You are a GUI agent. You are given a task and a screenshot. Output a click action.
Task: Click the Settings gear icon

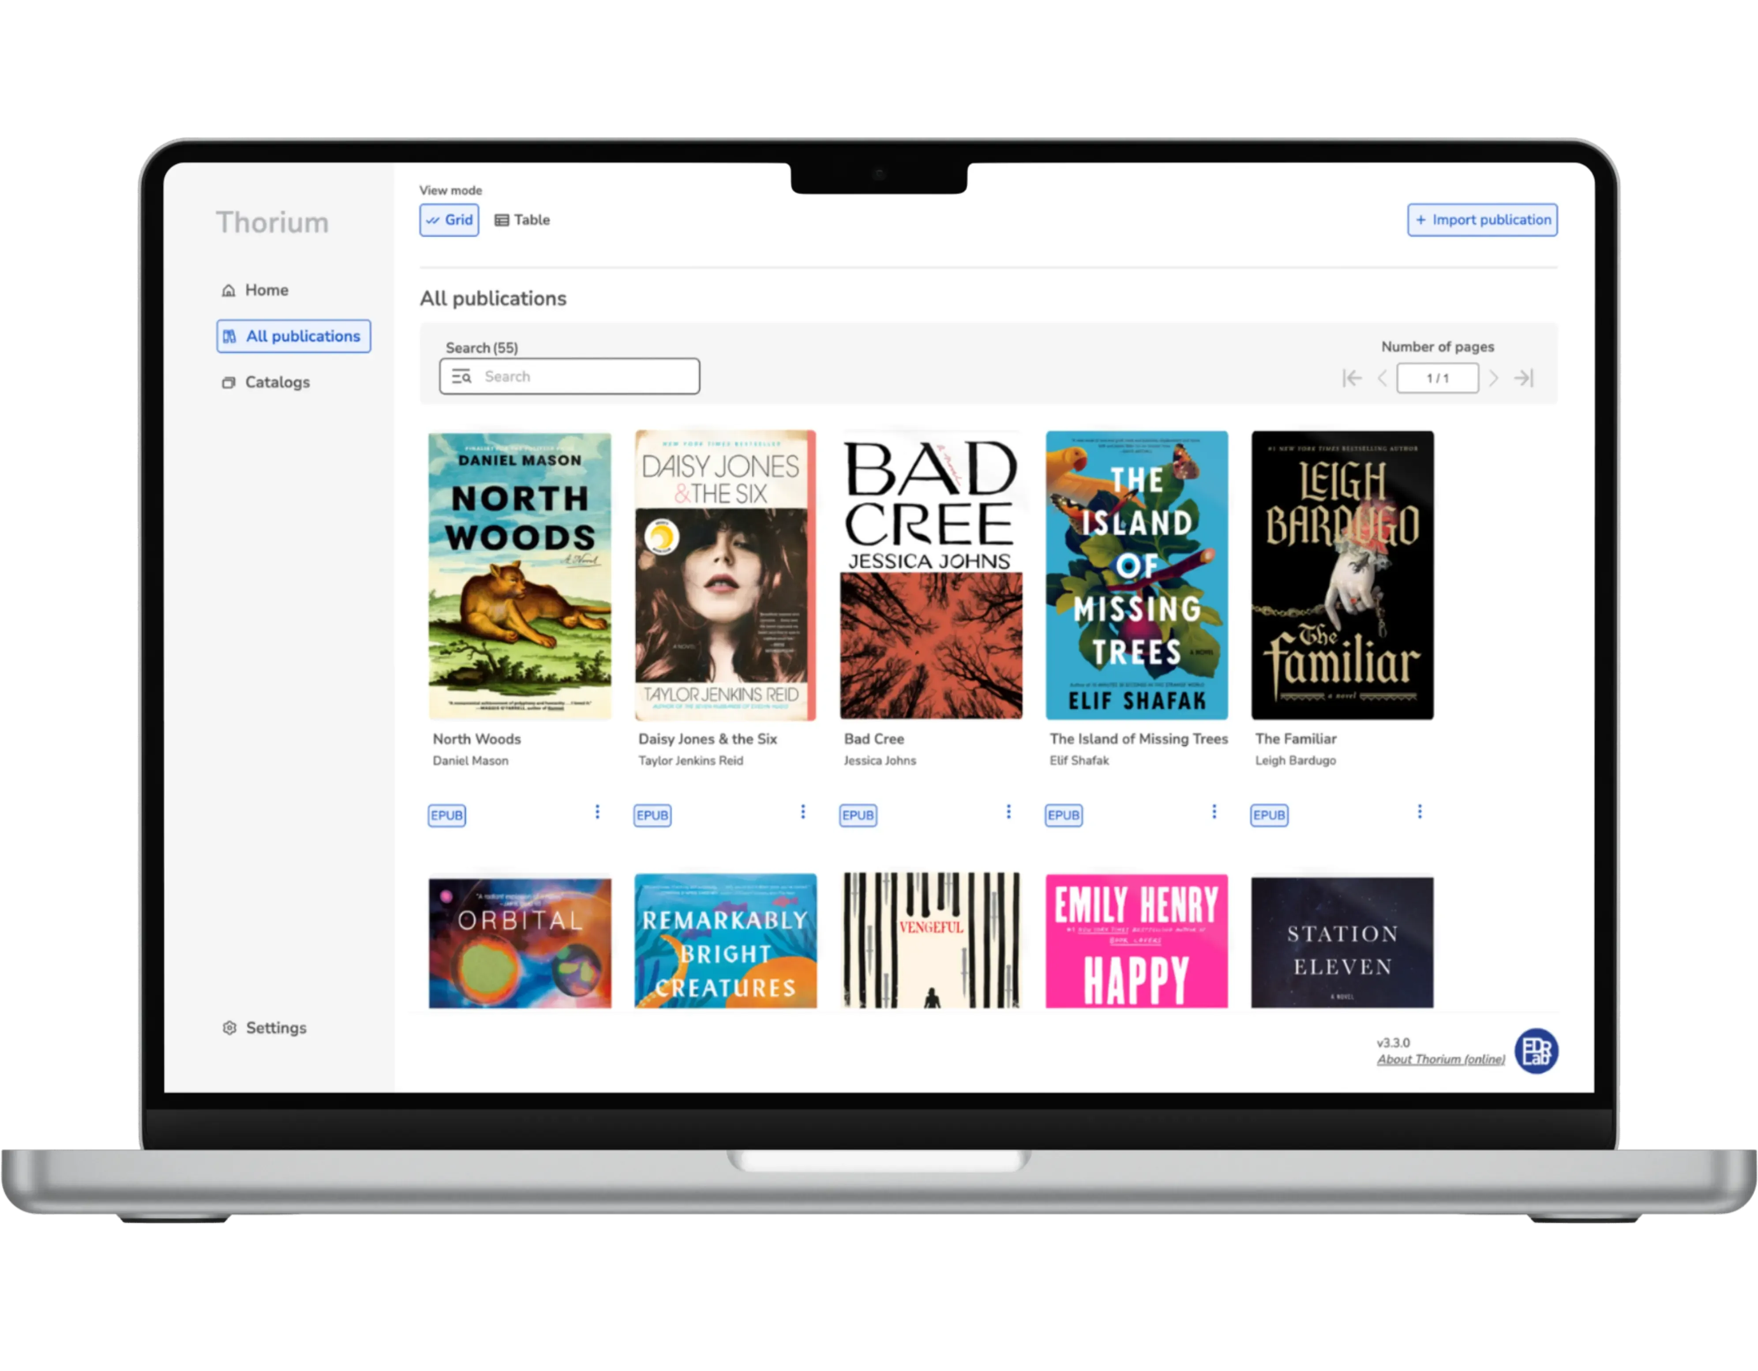coord(229,1027)
